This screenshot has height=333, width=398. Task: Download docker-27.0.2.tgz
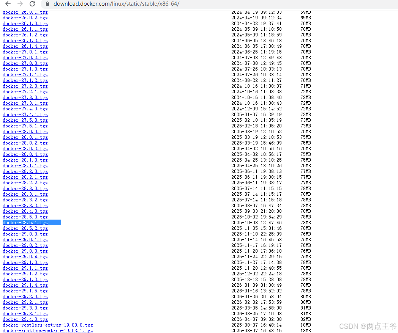25,58
